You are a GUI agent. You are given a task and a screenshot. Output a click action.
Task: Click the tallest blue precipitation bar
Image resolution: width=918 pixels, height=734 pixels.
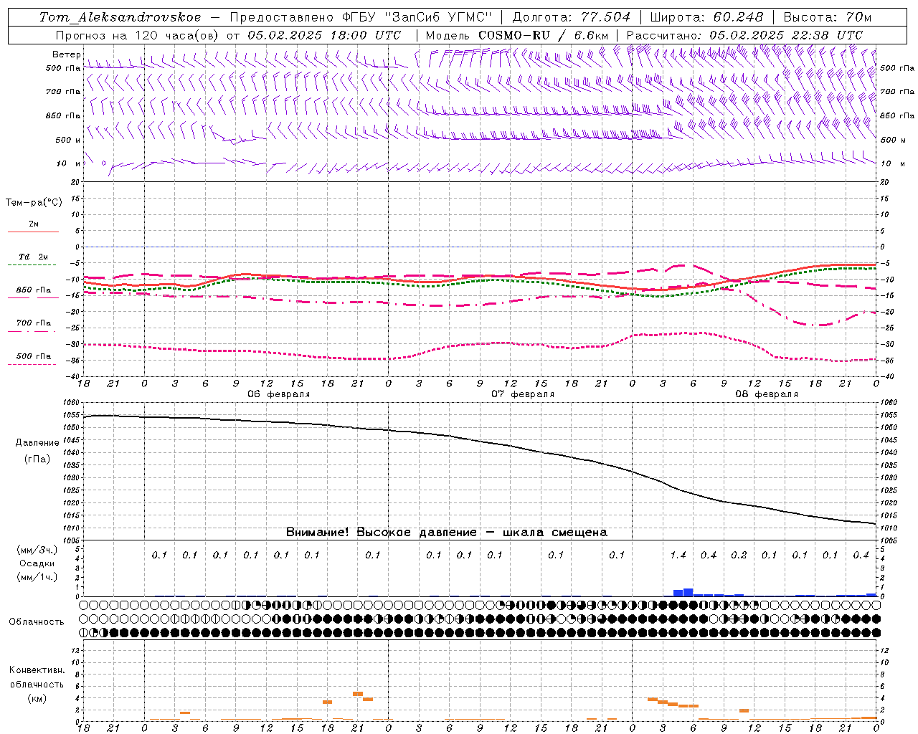point(688,592)
